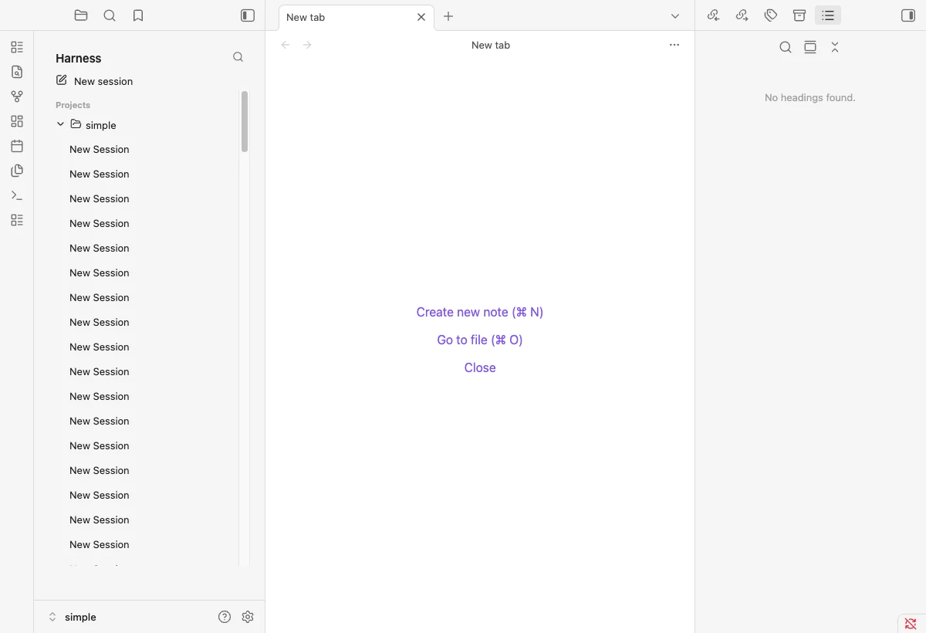Click the Close link in empty tab

[x=480, y=367]
